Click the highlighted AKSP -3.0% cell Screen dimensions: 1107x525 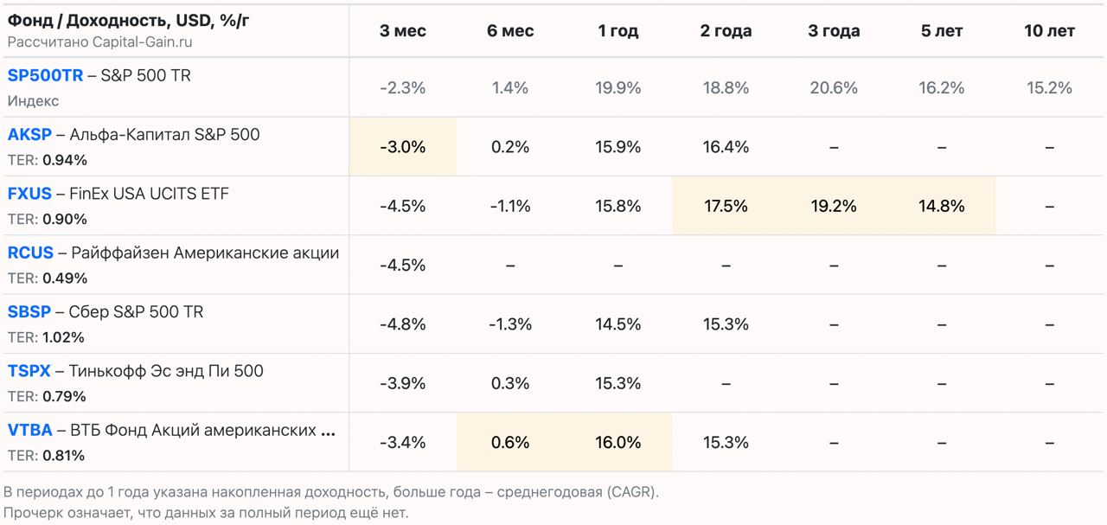click(x=403, y=147)
